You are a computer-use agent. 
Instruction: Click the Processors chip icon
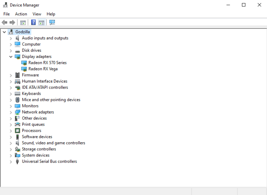pyautogui.click(x=17, y=130)
